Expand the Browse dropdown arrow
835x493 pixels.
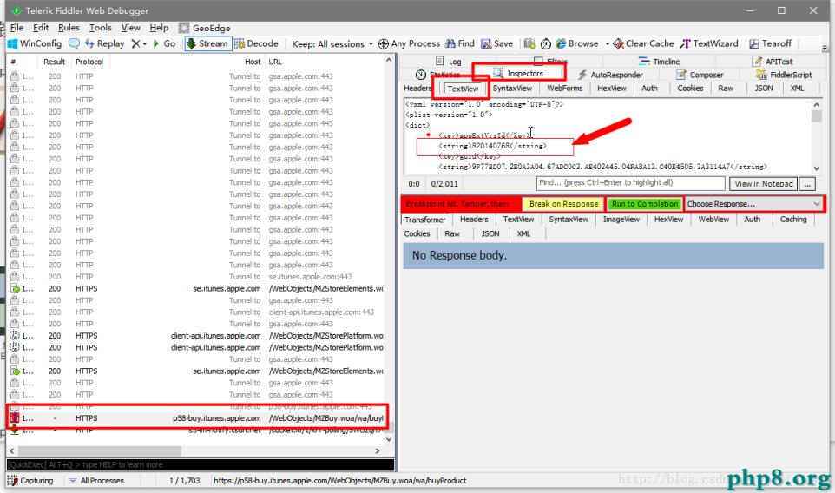[607, 44]
